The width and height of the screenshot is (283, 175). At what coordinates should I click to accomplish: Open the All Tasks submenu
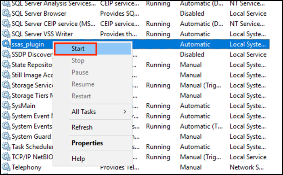[x=84, y=111]
